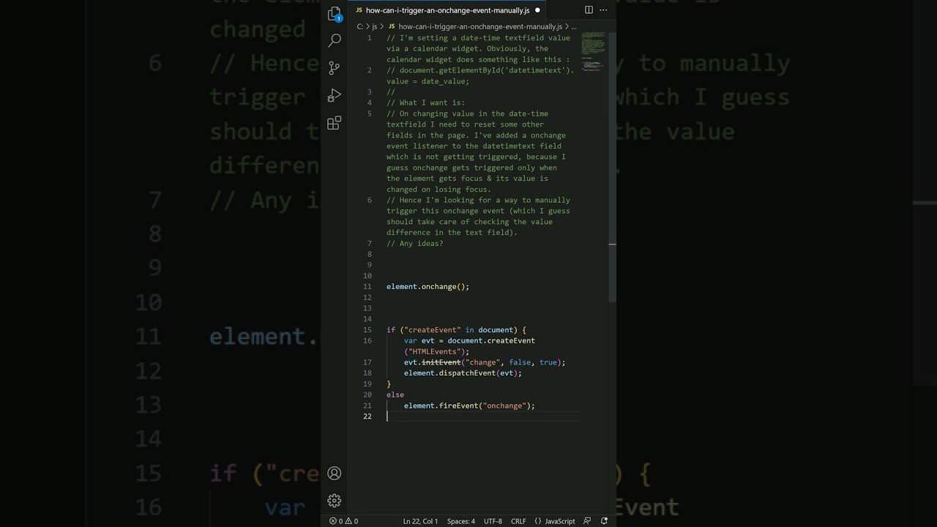Click on element.onchange(); code line
The image size is (937, 527).
click(428, 286)
